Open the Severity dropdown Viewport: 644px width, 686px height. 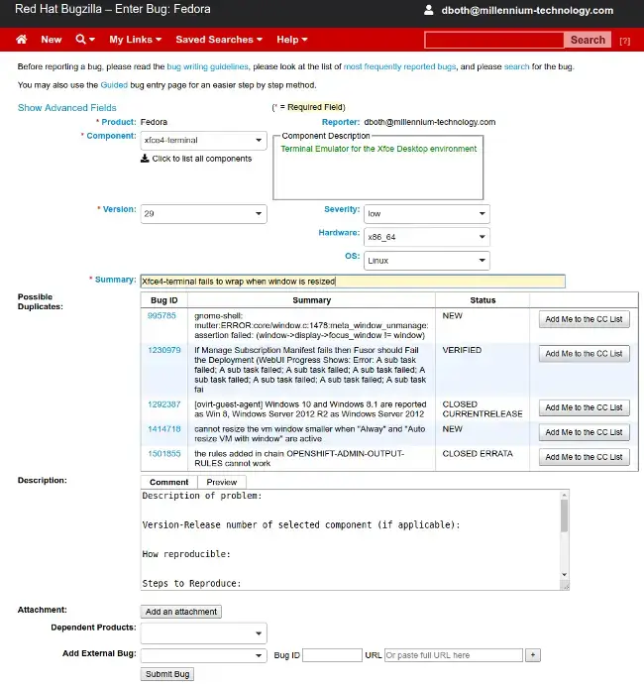tap(426, 214)
